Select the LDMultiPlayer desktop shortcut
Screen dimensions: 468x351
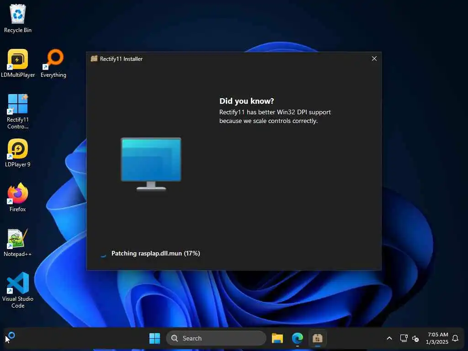[18, 63]
